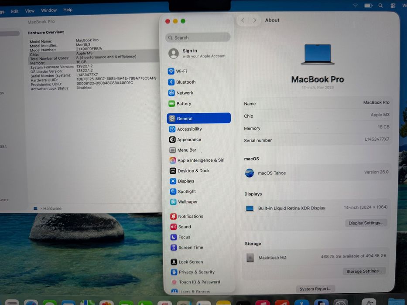The height and width of the screenshot is (305, 407).
Task: Click the Wi-Fi status icon in menu bar
Action: pyautogui.click(x=356, y=5)
